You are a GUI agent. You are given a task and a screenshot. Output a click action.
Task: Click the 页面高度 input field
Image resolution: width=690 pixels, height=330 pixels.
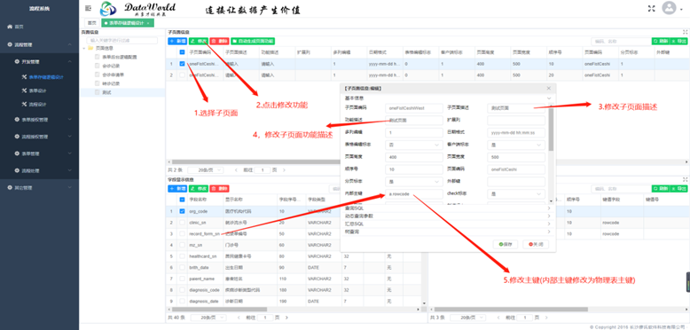[413, 157]
